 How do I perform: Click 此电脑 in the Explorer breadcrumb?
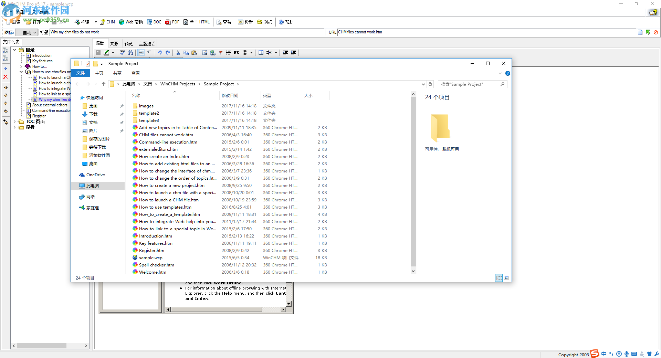129,84
